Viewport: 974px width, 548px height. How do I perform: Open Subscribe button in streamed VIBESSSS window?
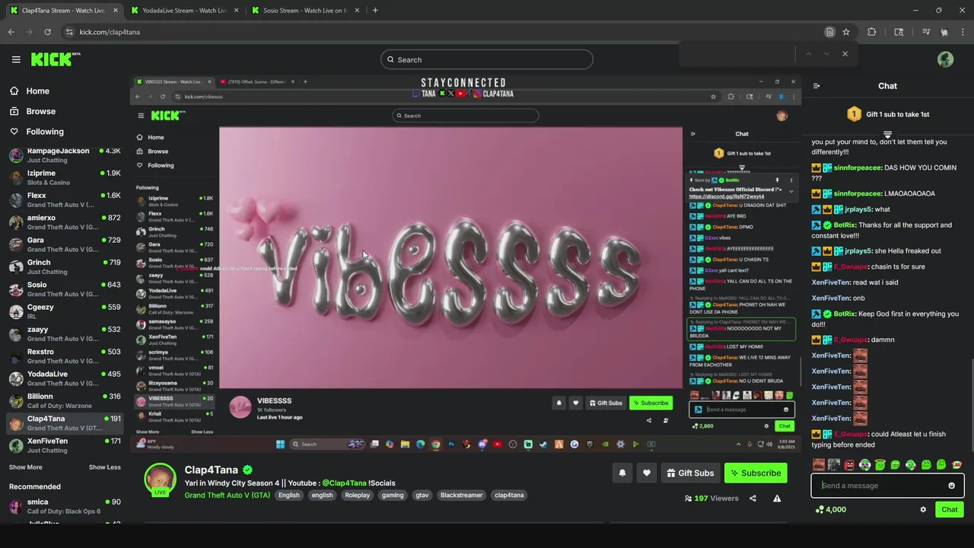(651, 403)
